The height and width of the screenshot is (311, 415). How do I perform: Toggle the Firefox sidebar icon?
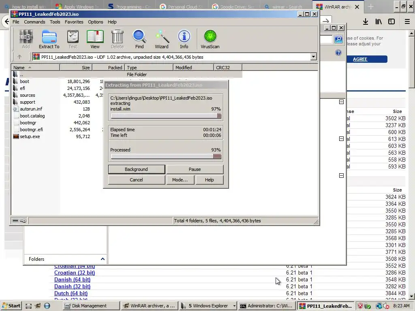coord(391,22)
